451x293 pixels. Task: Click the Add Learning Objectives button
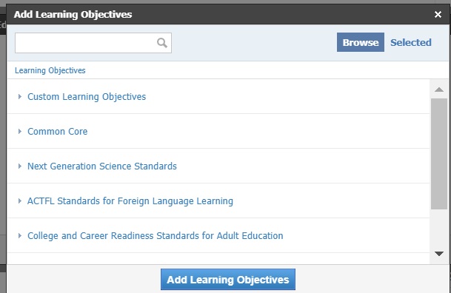[228, 279]
